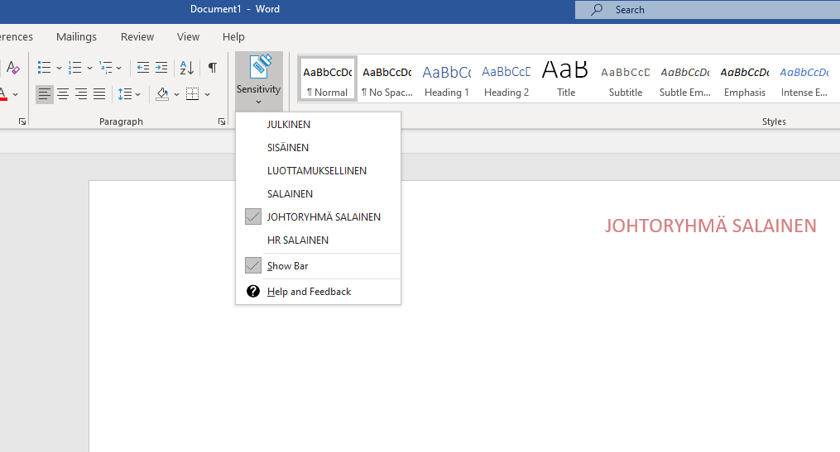Click the Bullets list icon
Image resolution: width=840 pixels, height=452 pixels.
[x=44, y=68]
